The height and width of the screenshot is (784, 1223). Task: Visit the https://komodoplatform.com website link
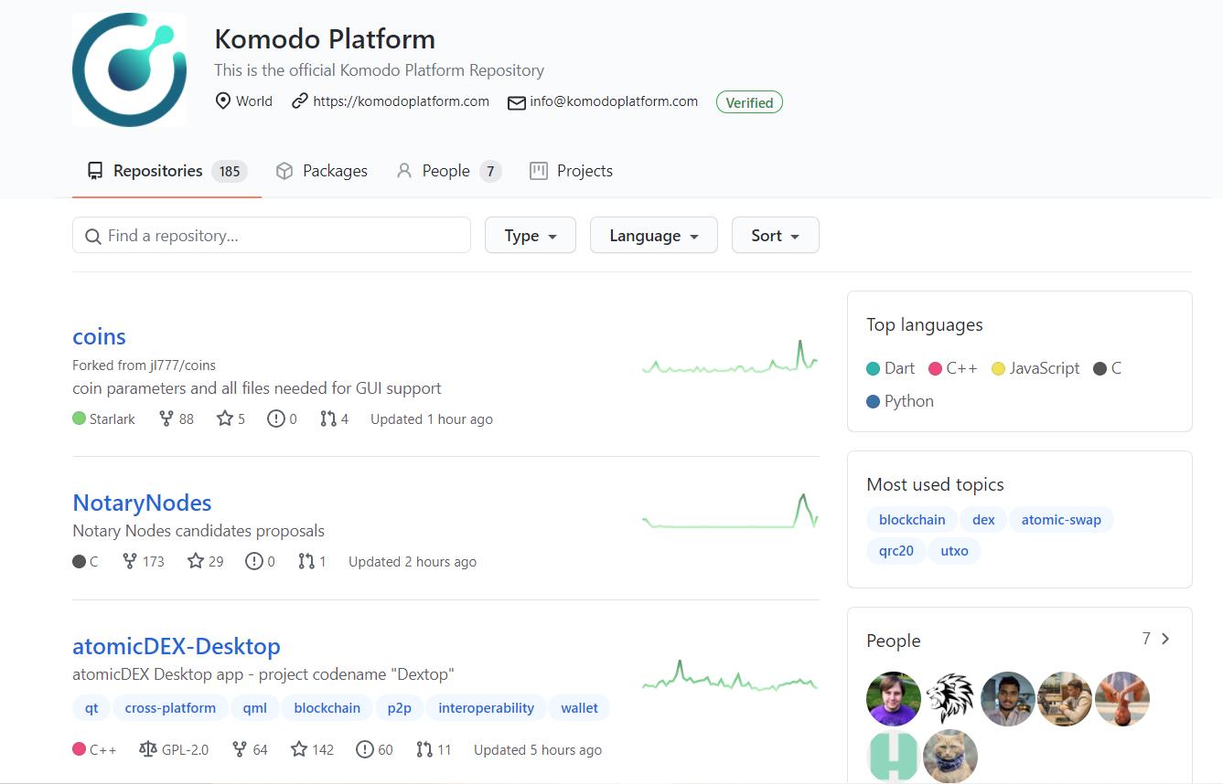click(401, 101)
